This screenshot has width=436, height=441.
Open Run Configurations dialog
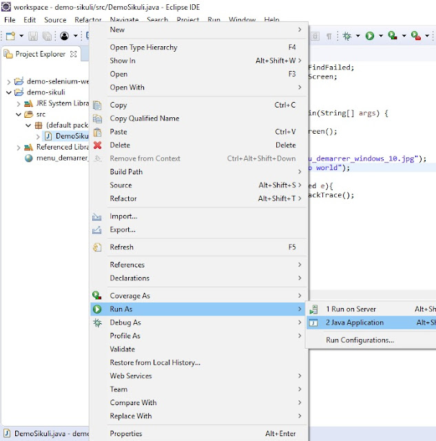[x=371, y=340]
